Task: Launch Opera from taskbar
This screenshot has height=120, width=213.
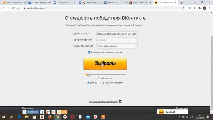Action: coord(73,117)
